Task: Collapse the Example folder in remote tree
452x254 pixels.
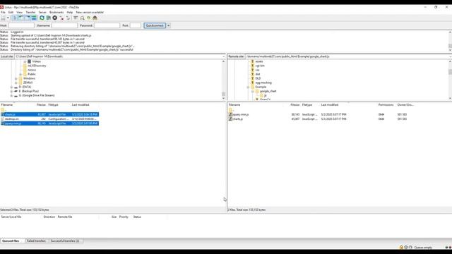Action: 248,87
